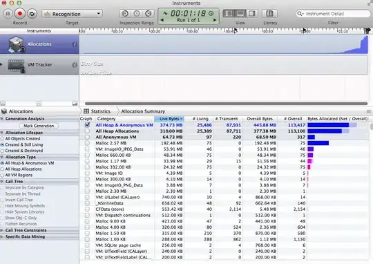
Task: Open the Recognition target dropdown
Action: pyautogui.click(x=73, y=14)
